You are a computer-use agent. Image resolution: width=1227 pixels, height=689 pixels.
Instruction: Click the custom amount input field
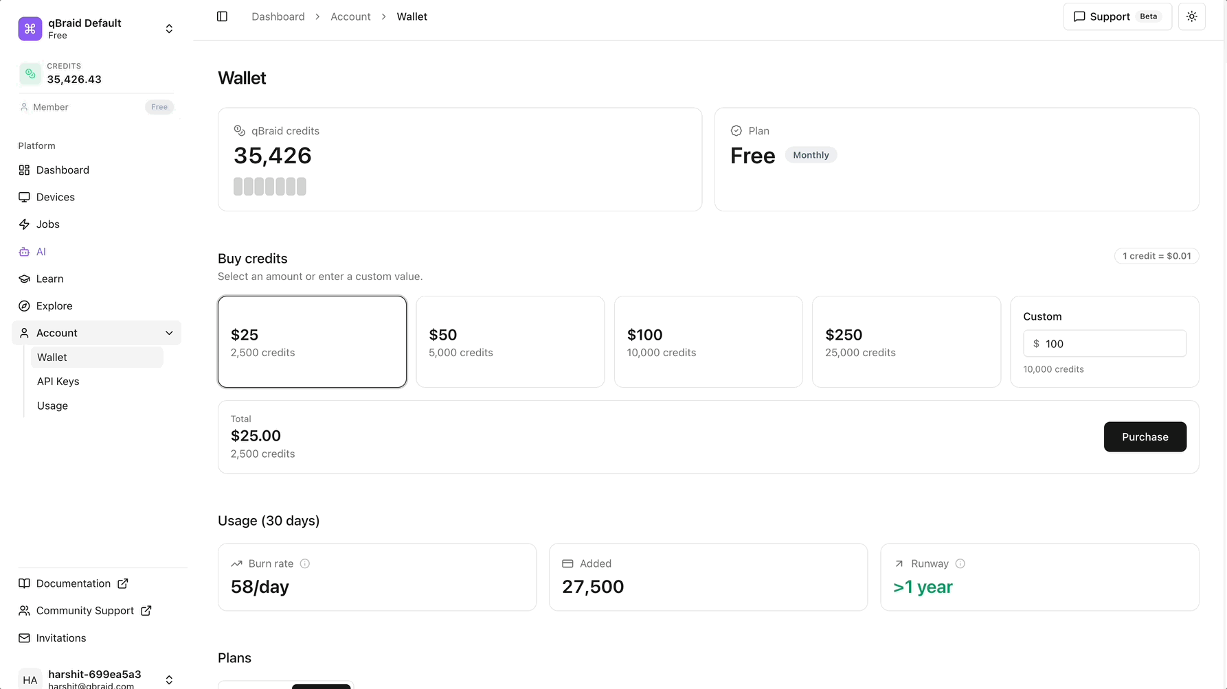point(1105,343)
